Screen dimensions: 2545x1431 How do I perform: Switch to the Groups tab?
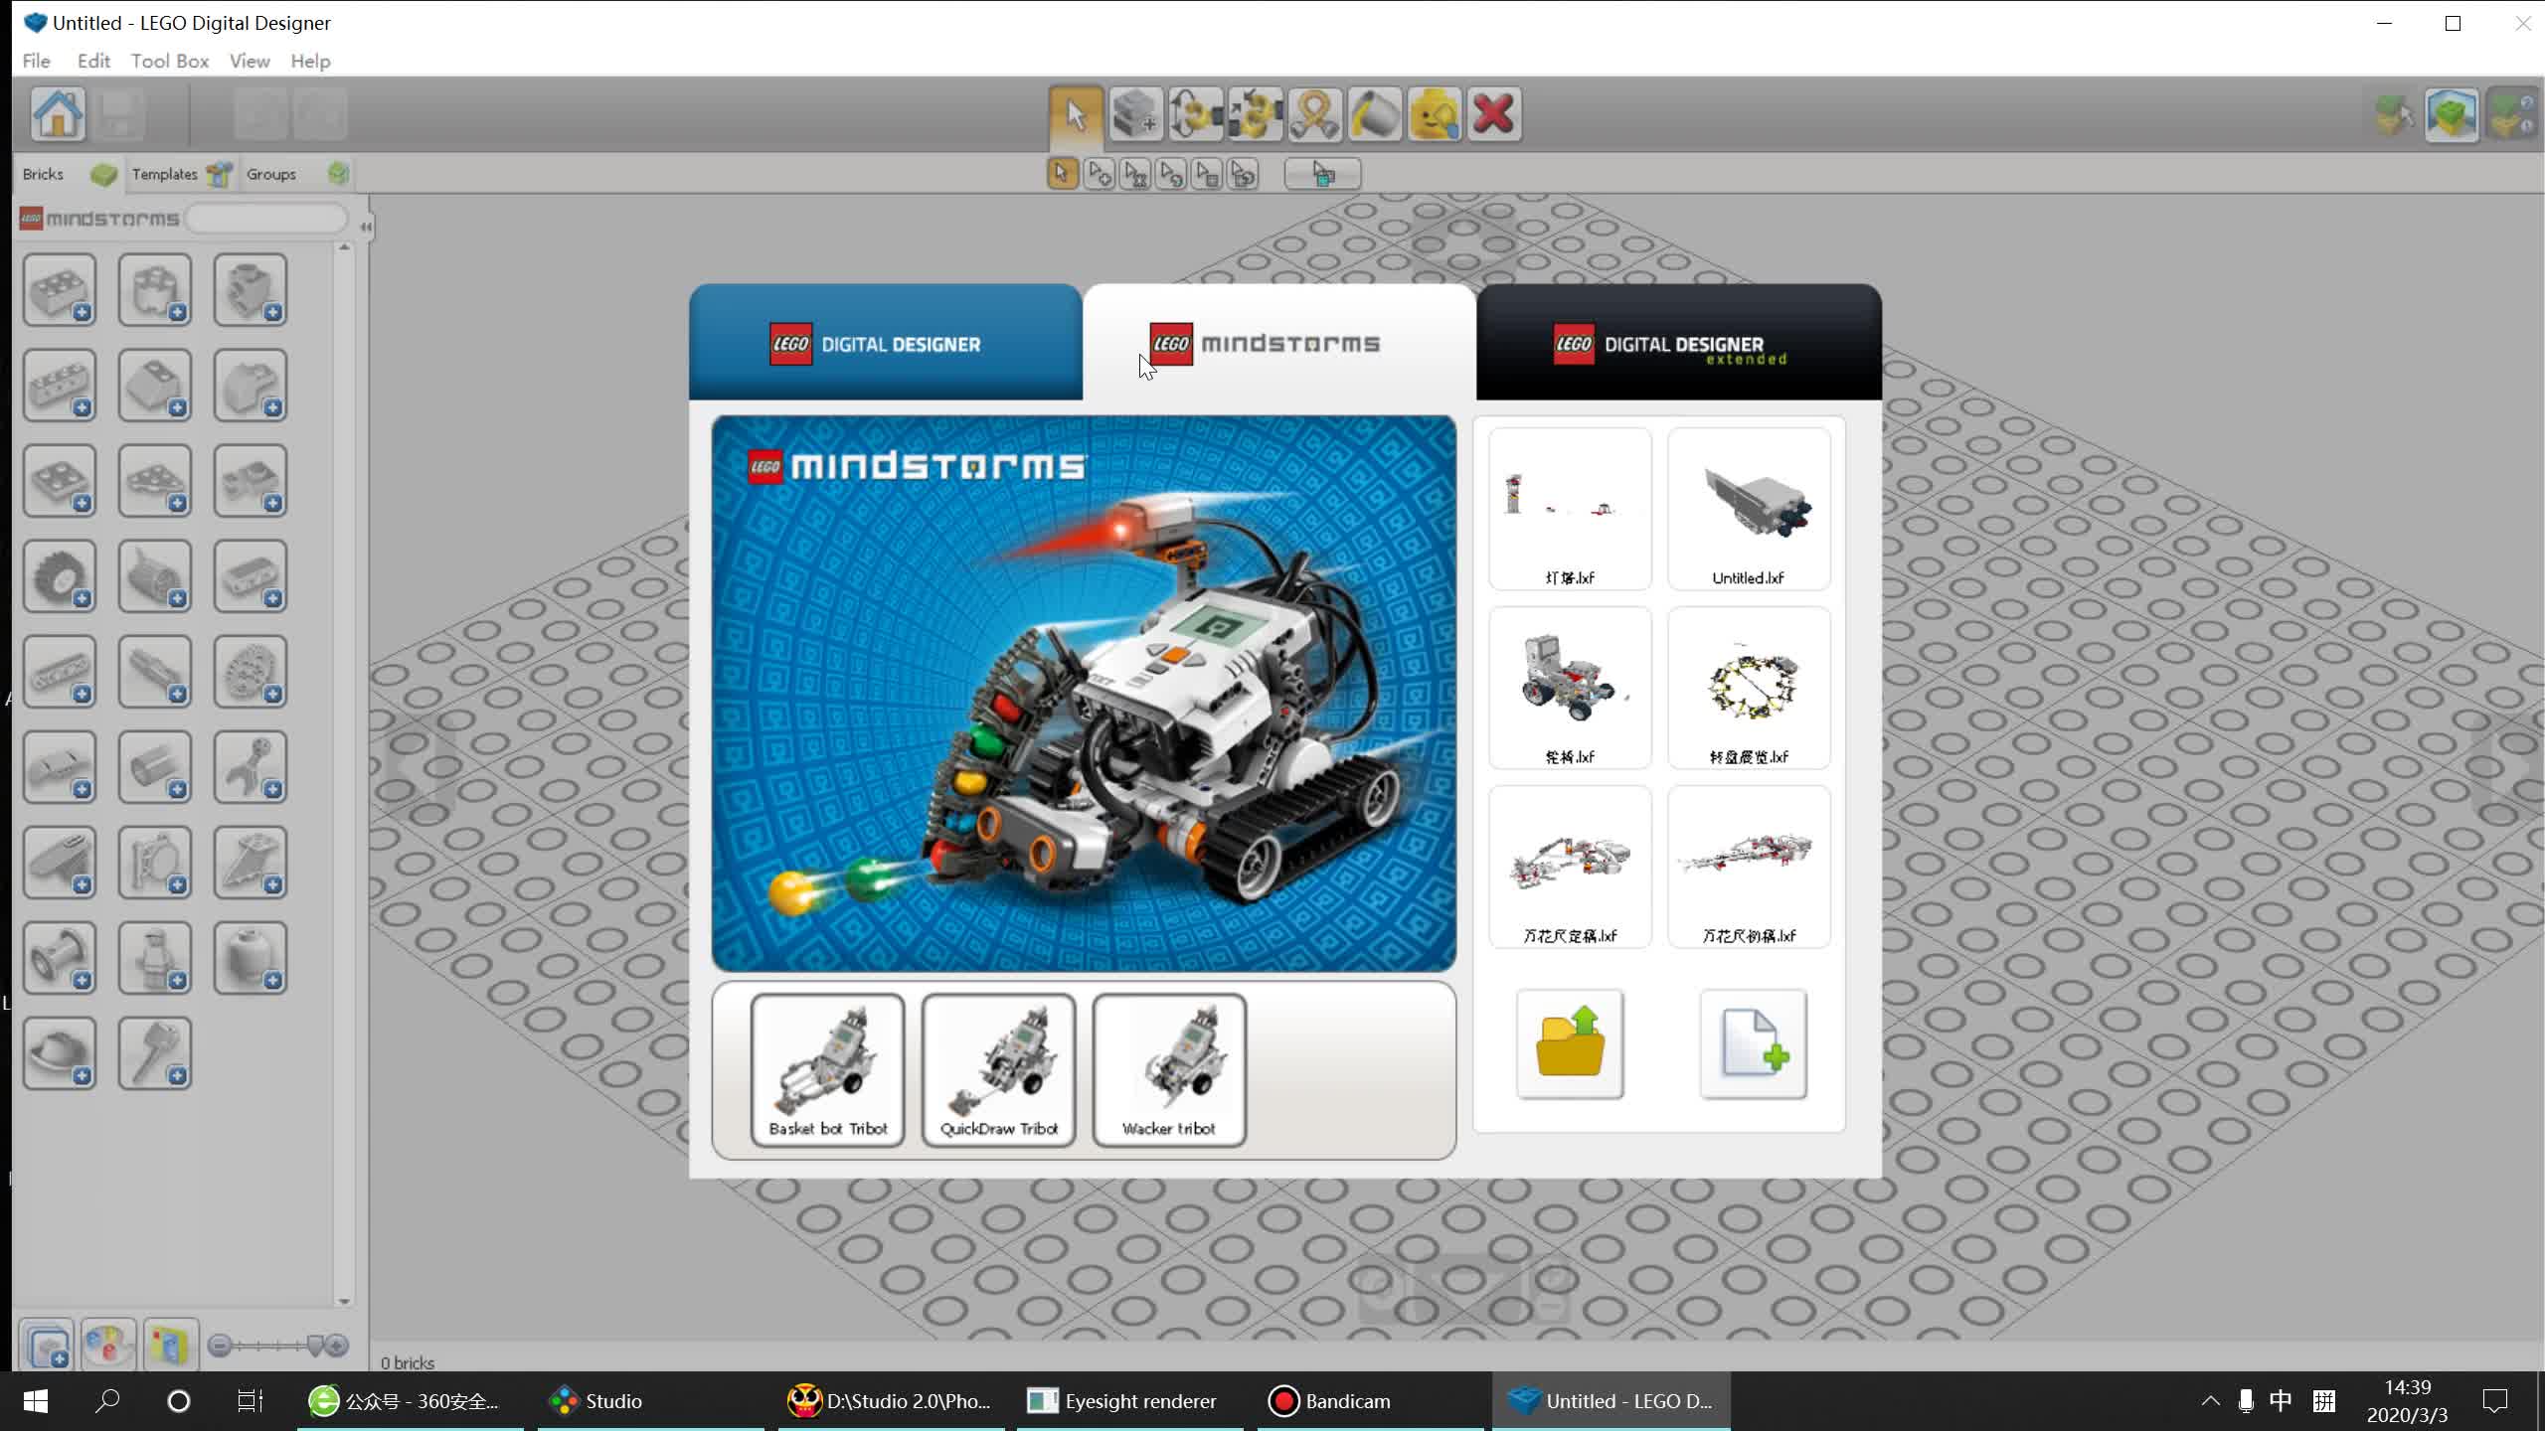296,174
